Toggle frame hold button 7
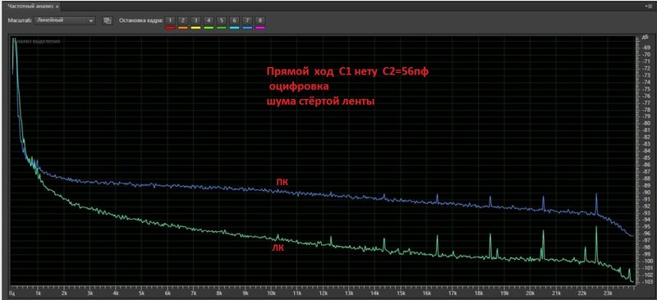 [x=248, y=20]
